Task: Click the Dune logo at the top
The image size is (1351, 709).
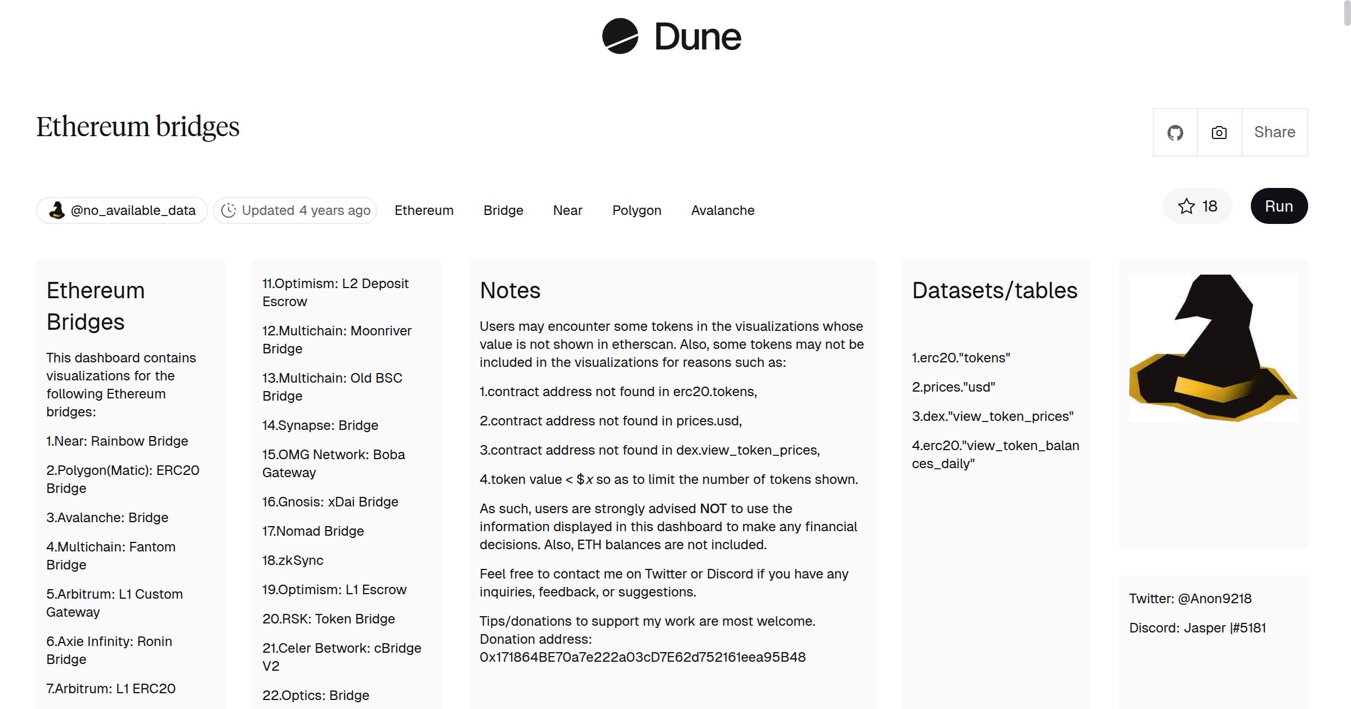Action: coord(671,36)
